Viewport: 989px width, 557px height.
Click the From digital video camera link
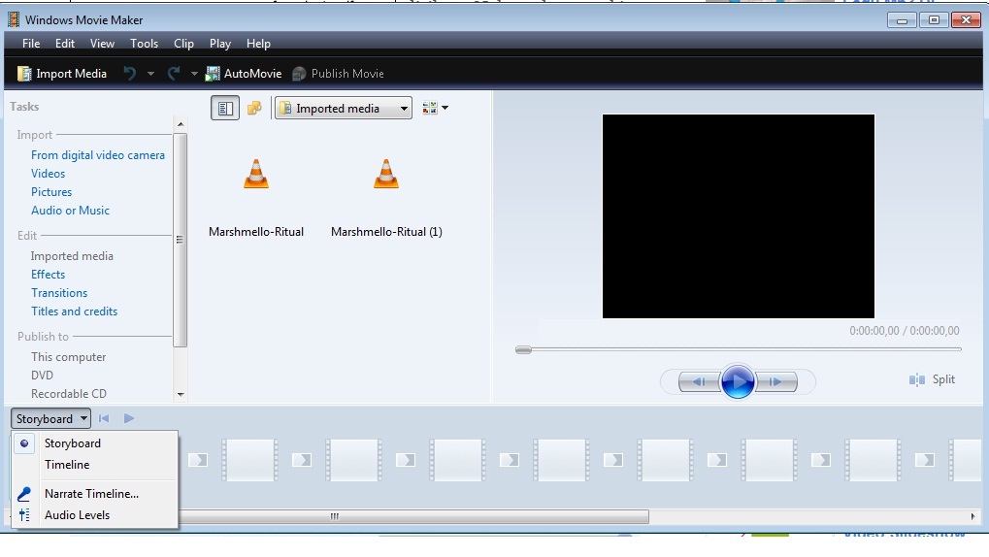pyautogui.click(x=98, y=155)
